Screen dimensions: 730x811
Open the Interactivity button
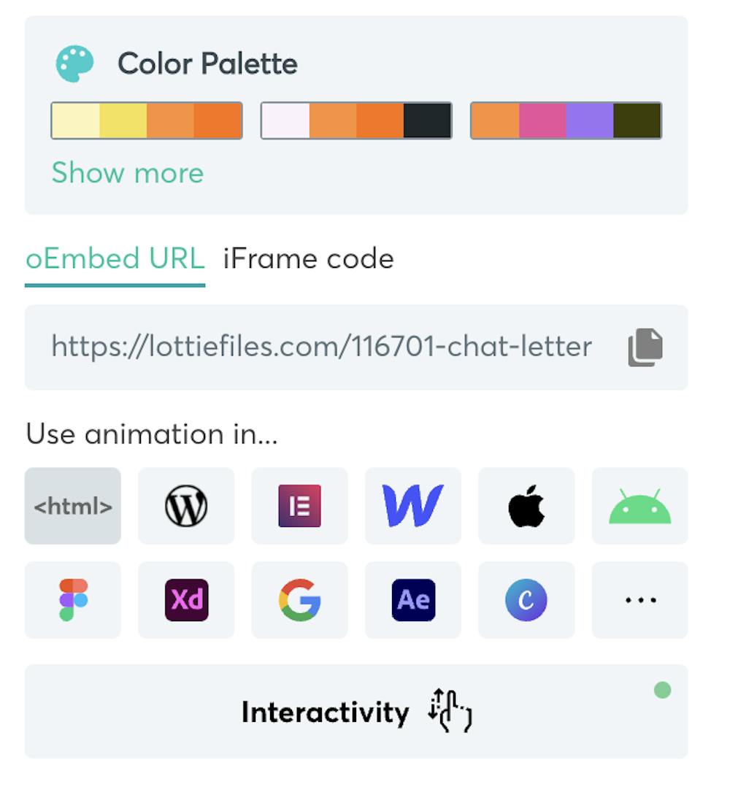[x=356, y=712]
